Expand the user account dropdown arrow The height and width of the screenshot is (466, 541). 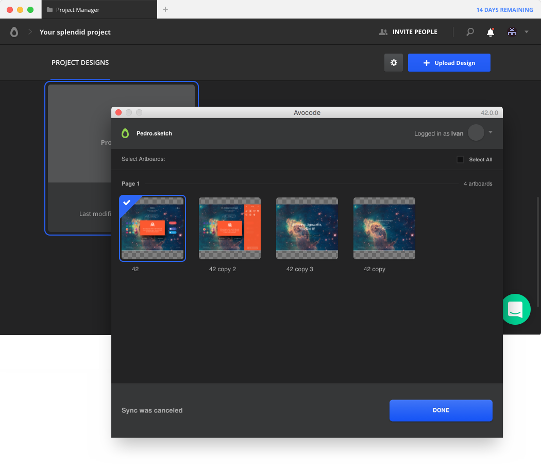(527, 32)
